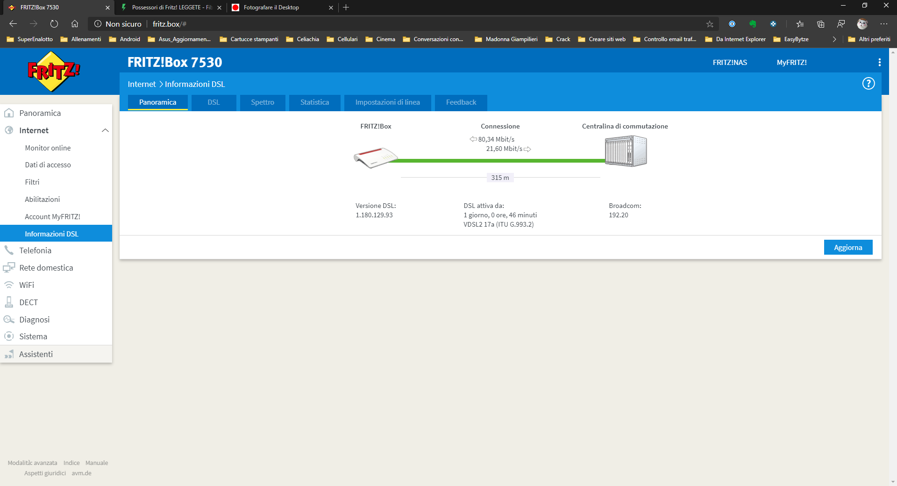Show more bookmarks bar overflow chevron
Image resolution: width=897 pixels, height=486 pixels.
tap(834, 39)
